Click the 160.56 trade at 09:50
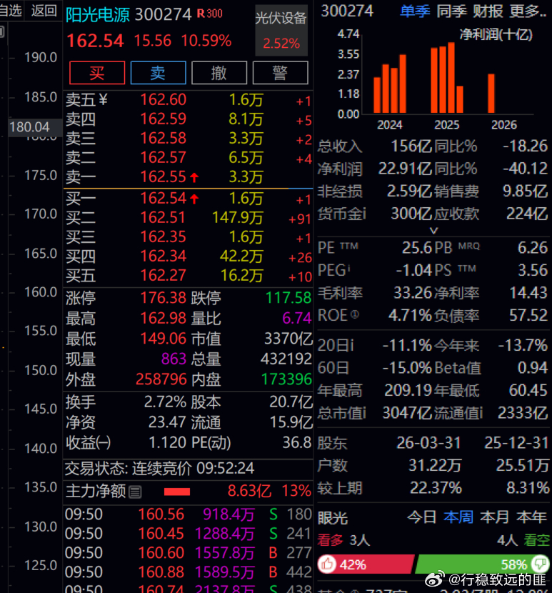 pos(161,514)
